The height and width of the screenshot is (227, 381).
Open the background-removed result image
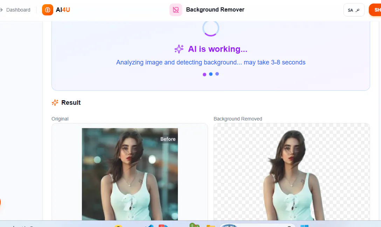click(292, 172)
